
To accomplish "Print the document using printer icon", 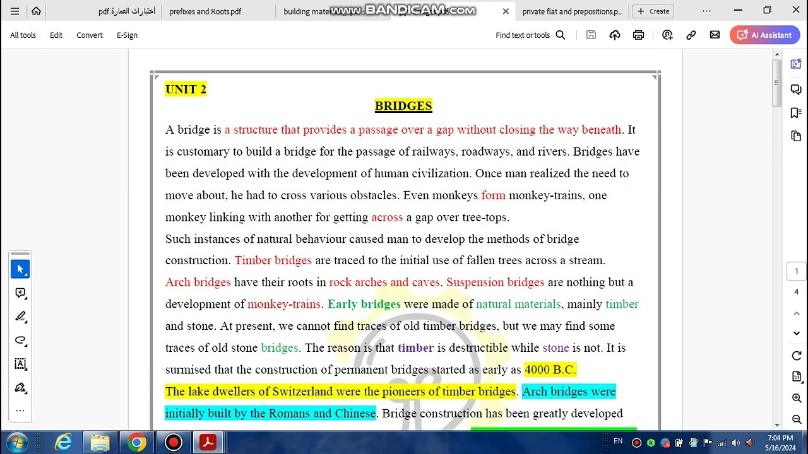I will point(638,35).
